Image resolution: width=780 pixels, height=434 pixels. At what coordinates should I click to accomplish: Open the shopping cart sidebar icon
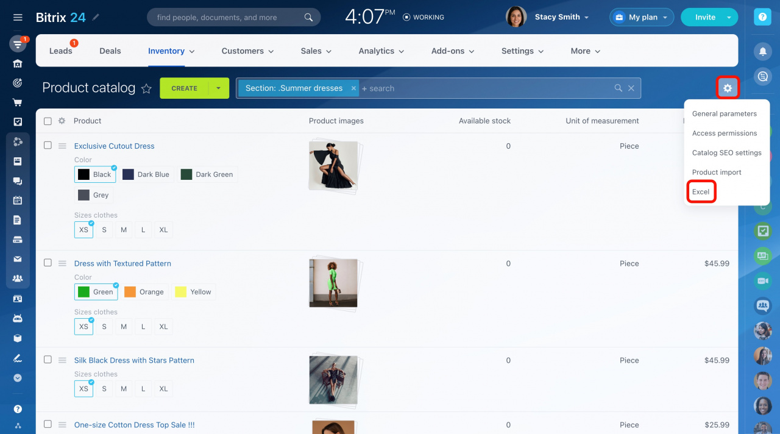coord(18,102)
